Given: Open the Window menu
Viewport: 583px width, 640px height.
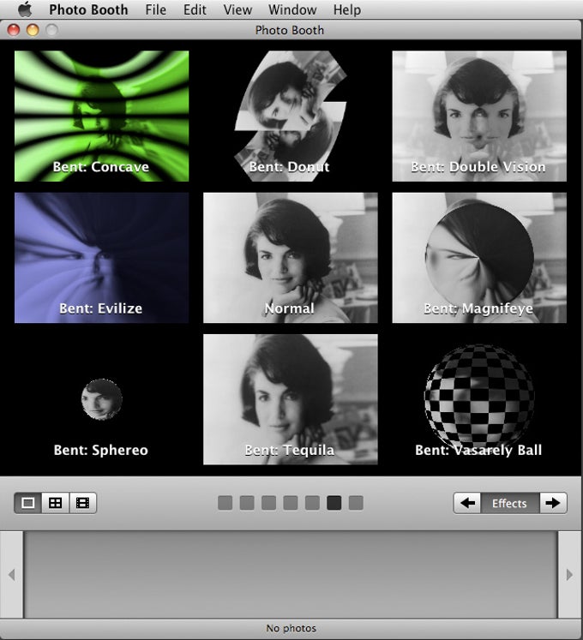Looking at the screenshot, I should (x=292, y=9).
